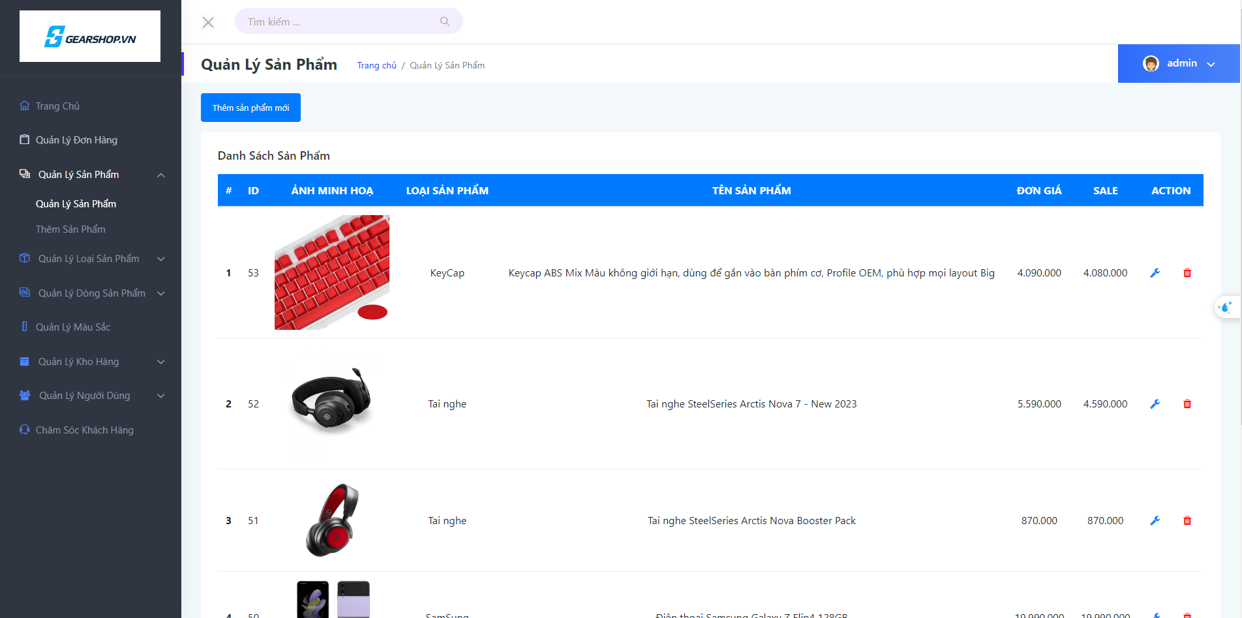Click the Nova Booster Pack headset thumbnail
This screenshot has width=1242, height=618.
coord(332,520)
